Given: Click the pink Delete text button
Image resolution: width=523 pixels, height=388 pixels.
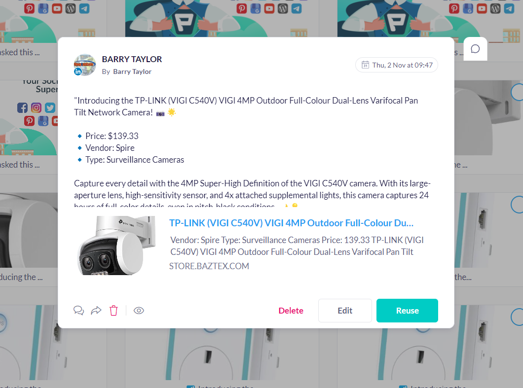Looking at the screenshot, I should pyautogui.click(x=291, y=311).
